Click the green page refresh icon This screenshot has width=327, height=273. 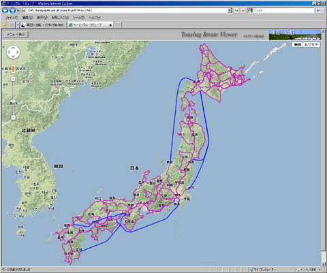pos(236,10)
